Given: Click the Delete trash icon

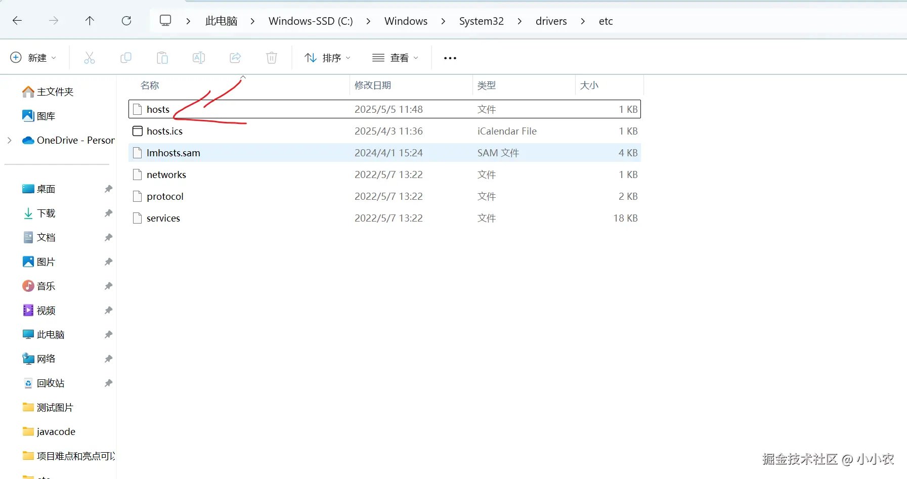Looking at the screenshot, I should click(x=272, y=58).
